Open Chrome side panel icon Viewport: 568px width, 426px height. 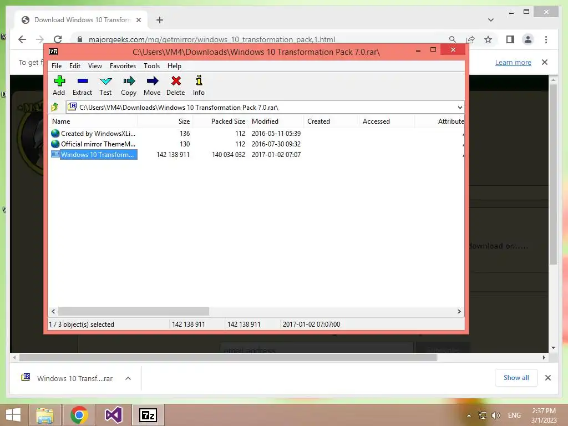(510, 39)
